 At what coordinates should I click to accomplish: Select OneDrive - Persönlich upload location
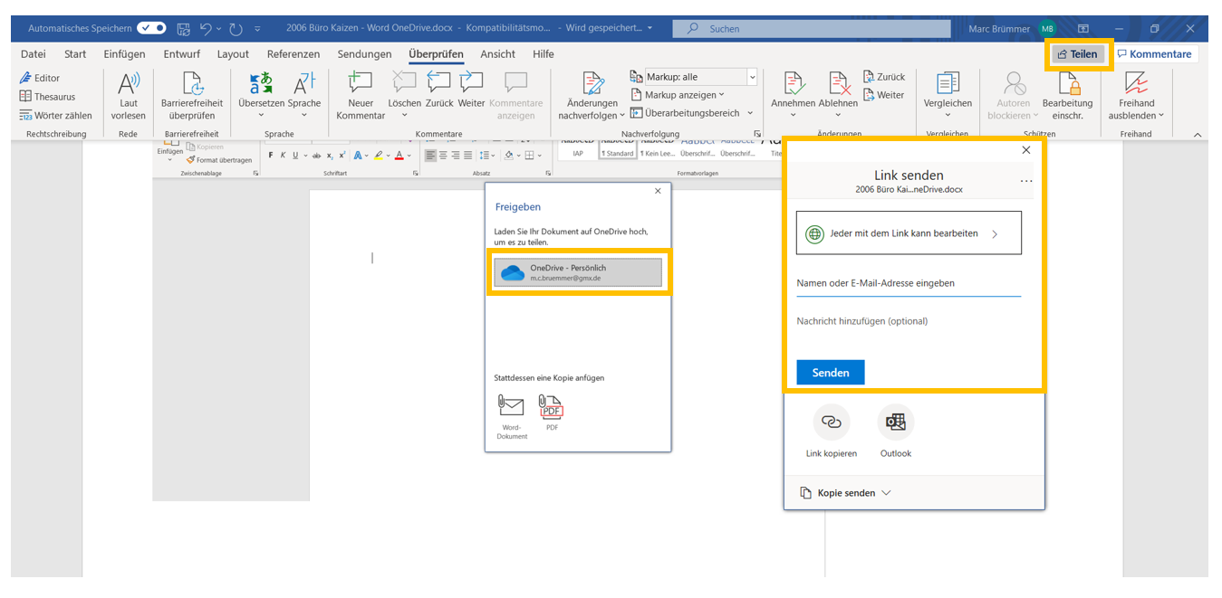(578, 272)
